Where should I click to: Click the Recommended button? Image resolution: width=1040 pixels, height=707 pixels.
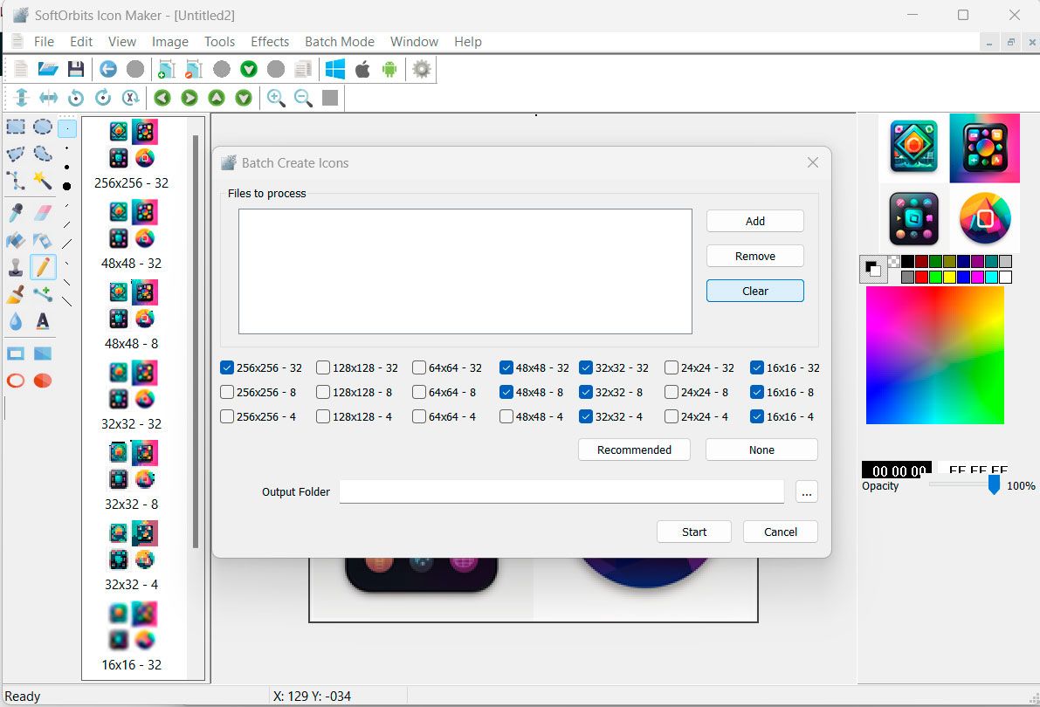pos(634,449)
